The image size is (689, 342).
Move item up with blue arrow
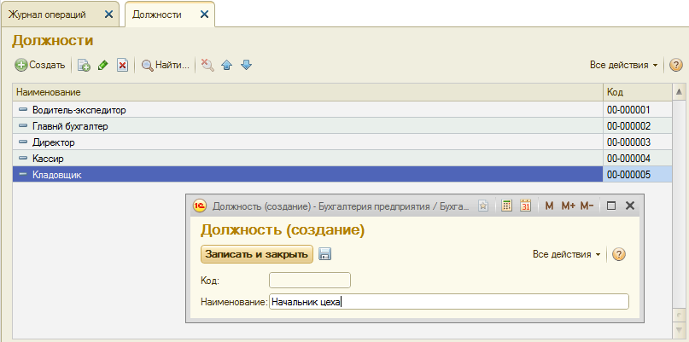click(x=227, y=65)
